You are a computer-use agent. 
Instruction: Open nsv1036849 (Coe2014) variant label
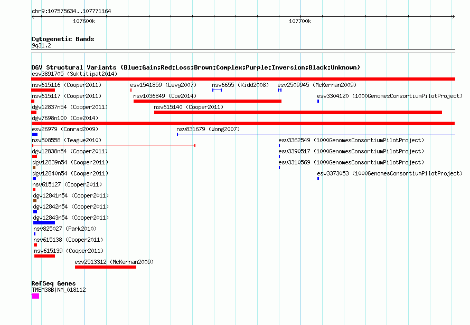coord(165,96)
